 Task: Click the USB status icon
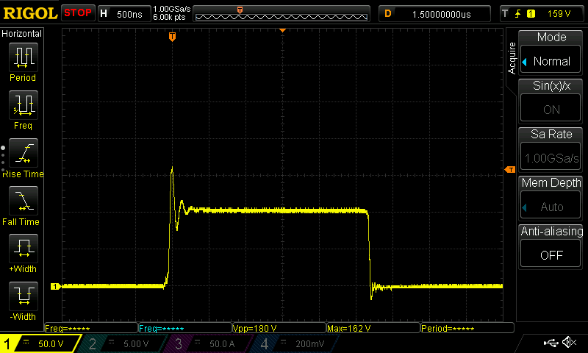551,343
